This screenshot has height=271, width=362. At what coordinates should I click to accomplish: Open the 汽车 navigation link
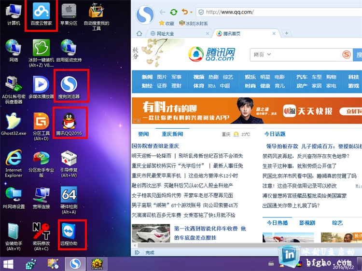point(302,77)
